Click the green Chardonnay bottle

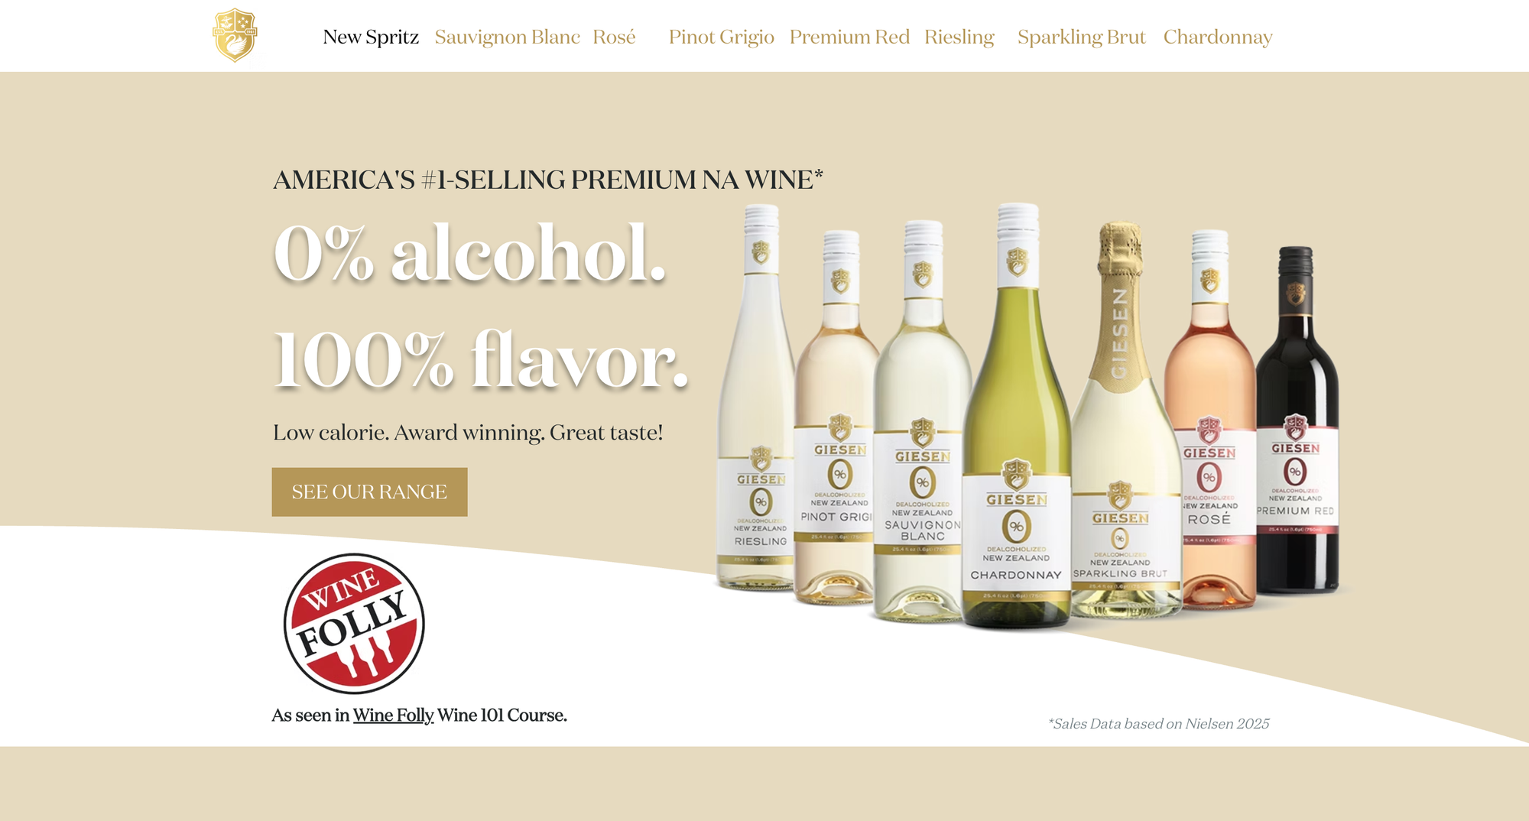(1016, 417)
